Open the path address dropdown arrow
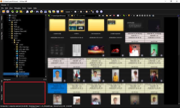This screenshot has height=108, width=180. pos(69,16)
